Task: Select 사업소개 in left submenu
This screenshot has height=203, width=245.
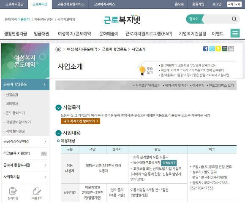Action: tap(12, 95)
